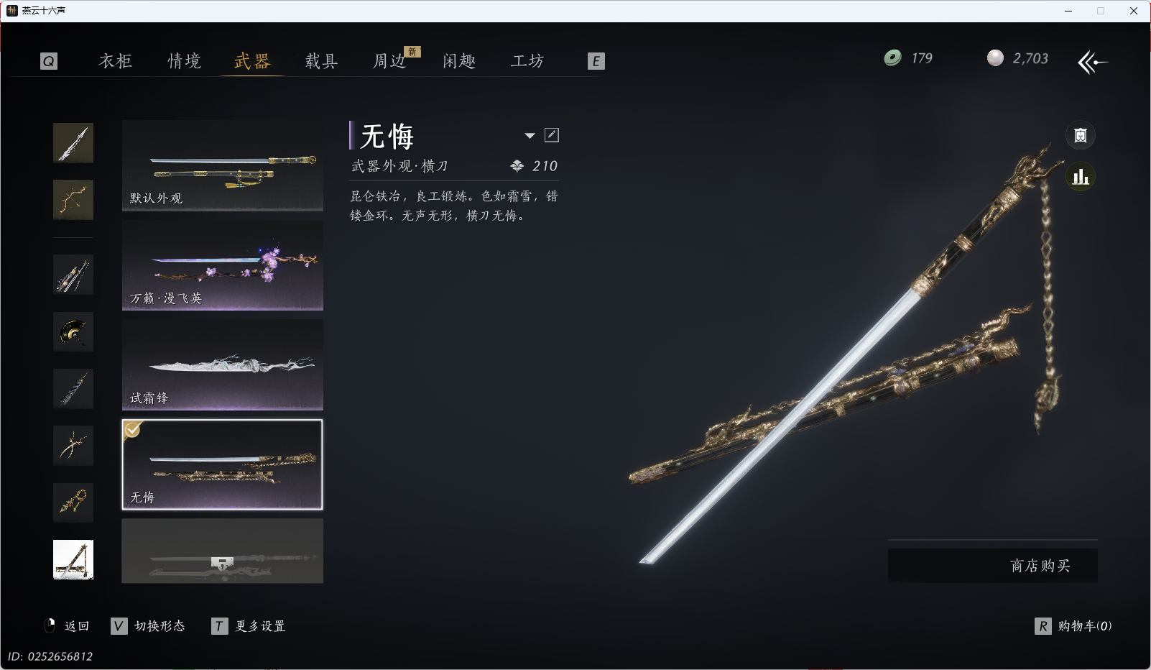Click the 商店购买 button
The height and width of the screenshot is (670, 1151).
click(993, 566)
